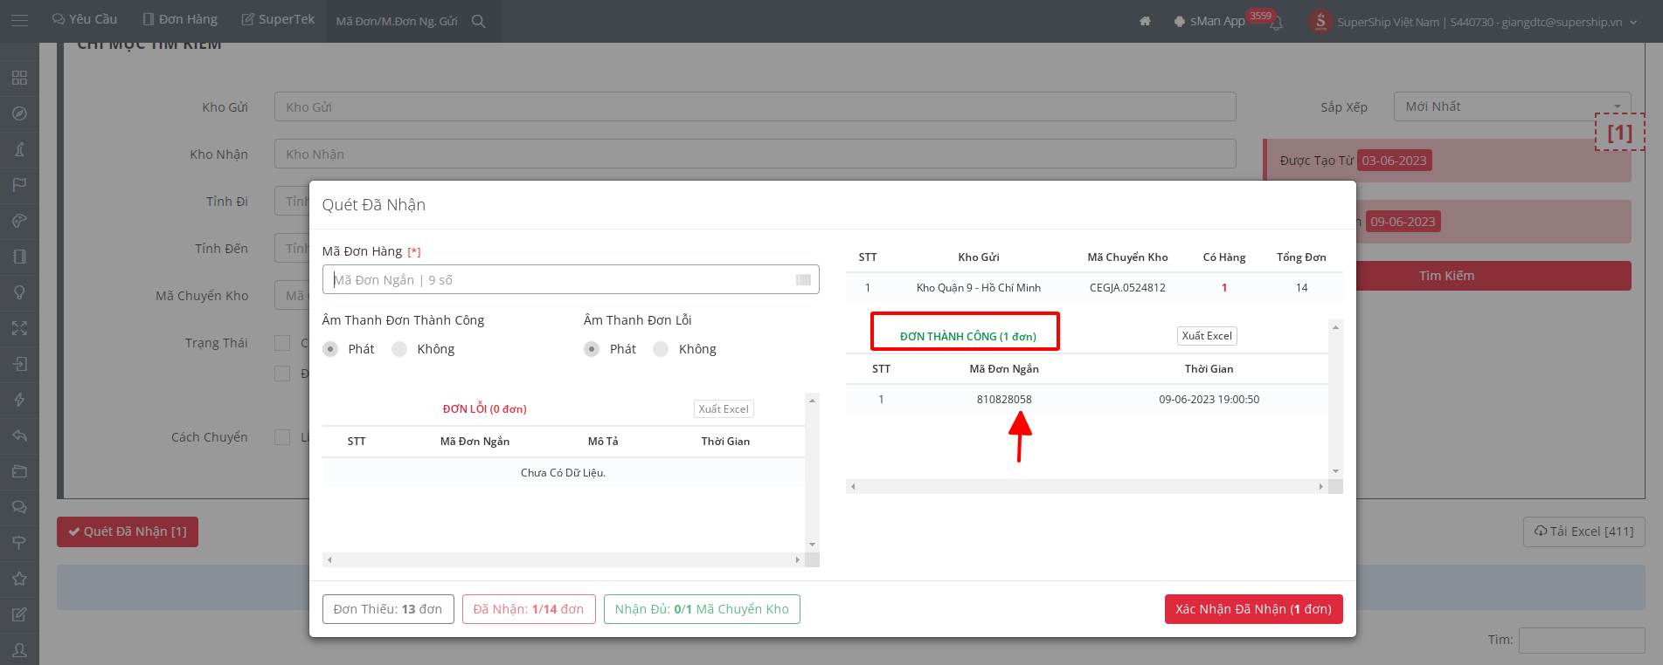The height and width of the screenshot is (665, 1663).
Task: Click the ĐƠN LỖI table horizontal scrollbar
Action: pyautogui.click(x=563, y=559)
